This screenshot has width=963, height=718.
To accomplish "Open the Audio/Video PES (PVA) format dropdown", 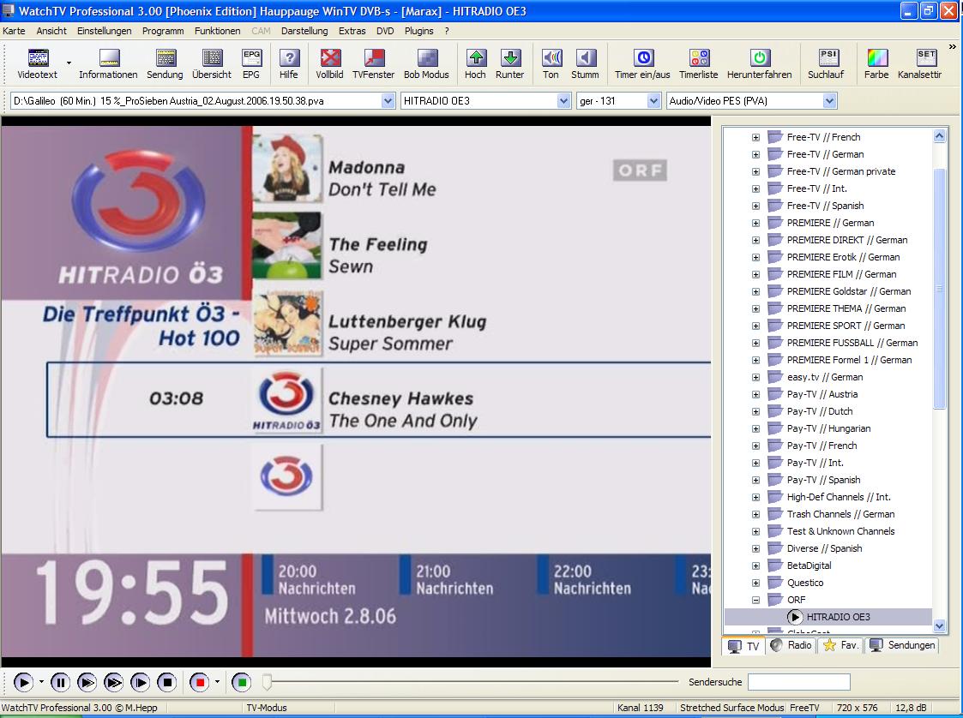I will (830, 101).
